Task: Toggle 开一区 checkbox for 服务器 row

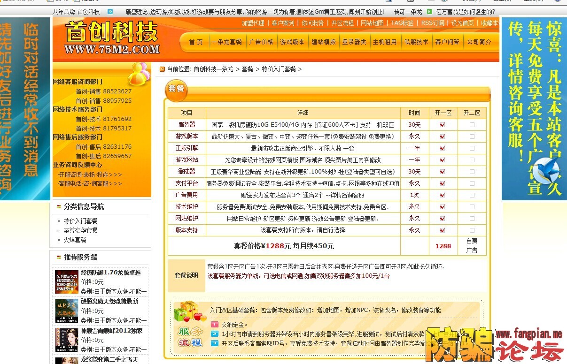Action: [443, 125]
